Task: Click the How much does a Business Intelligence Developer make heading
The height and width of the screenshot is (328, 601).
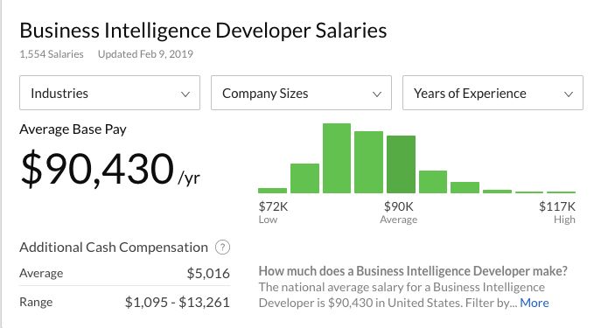Action: (413, 271)
